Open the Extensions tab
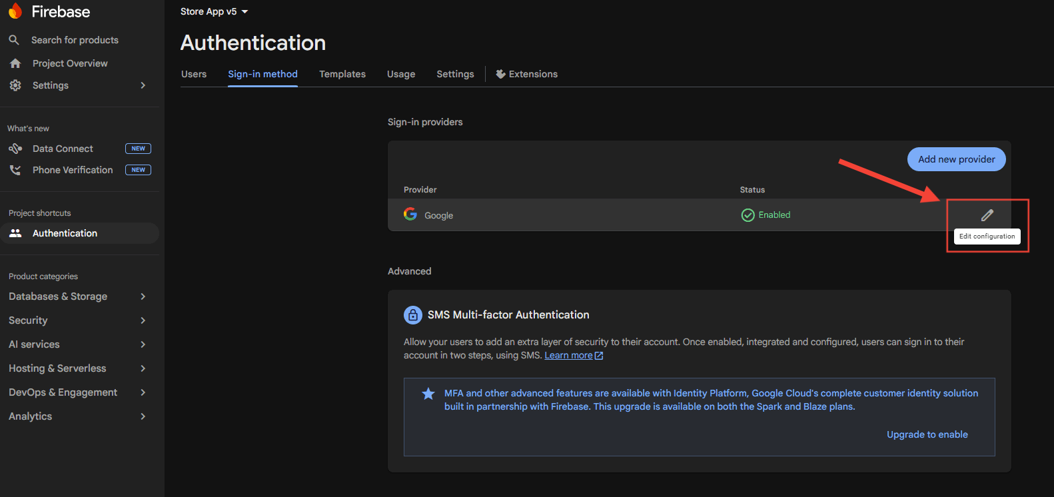1054x497 pixels. [527, 74]
